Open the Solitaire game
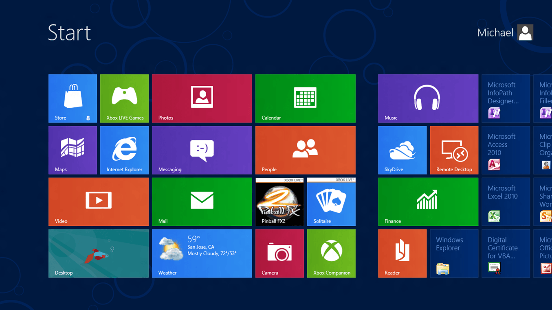The width and height of the screenshot is (552, 310). tap(331, 201)
